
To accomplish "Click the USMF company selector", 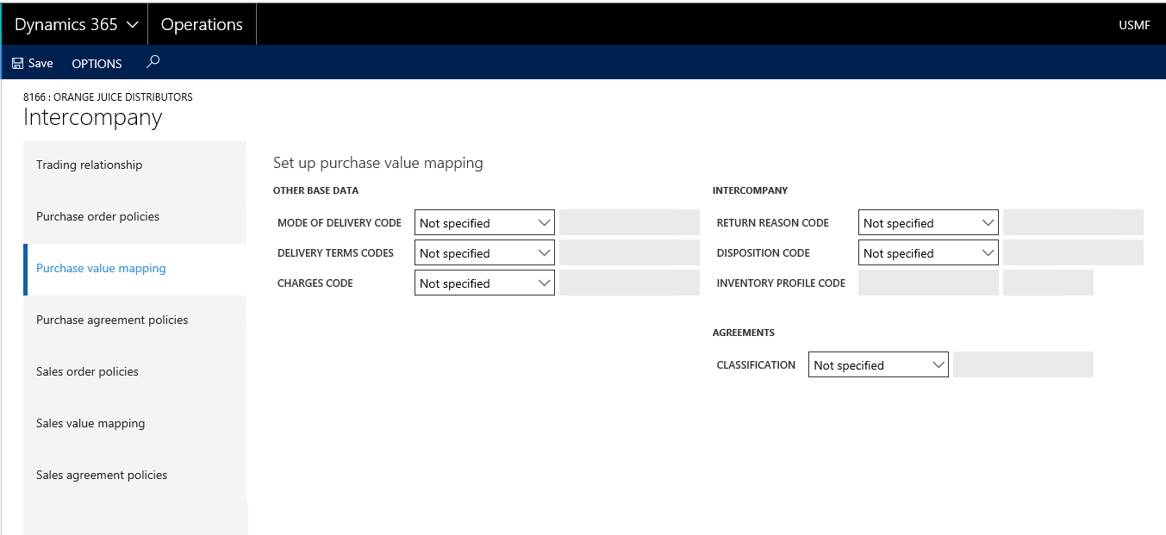I will tap(1134, 25).
